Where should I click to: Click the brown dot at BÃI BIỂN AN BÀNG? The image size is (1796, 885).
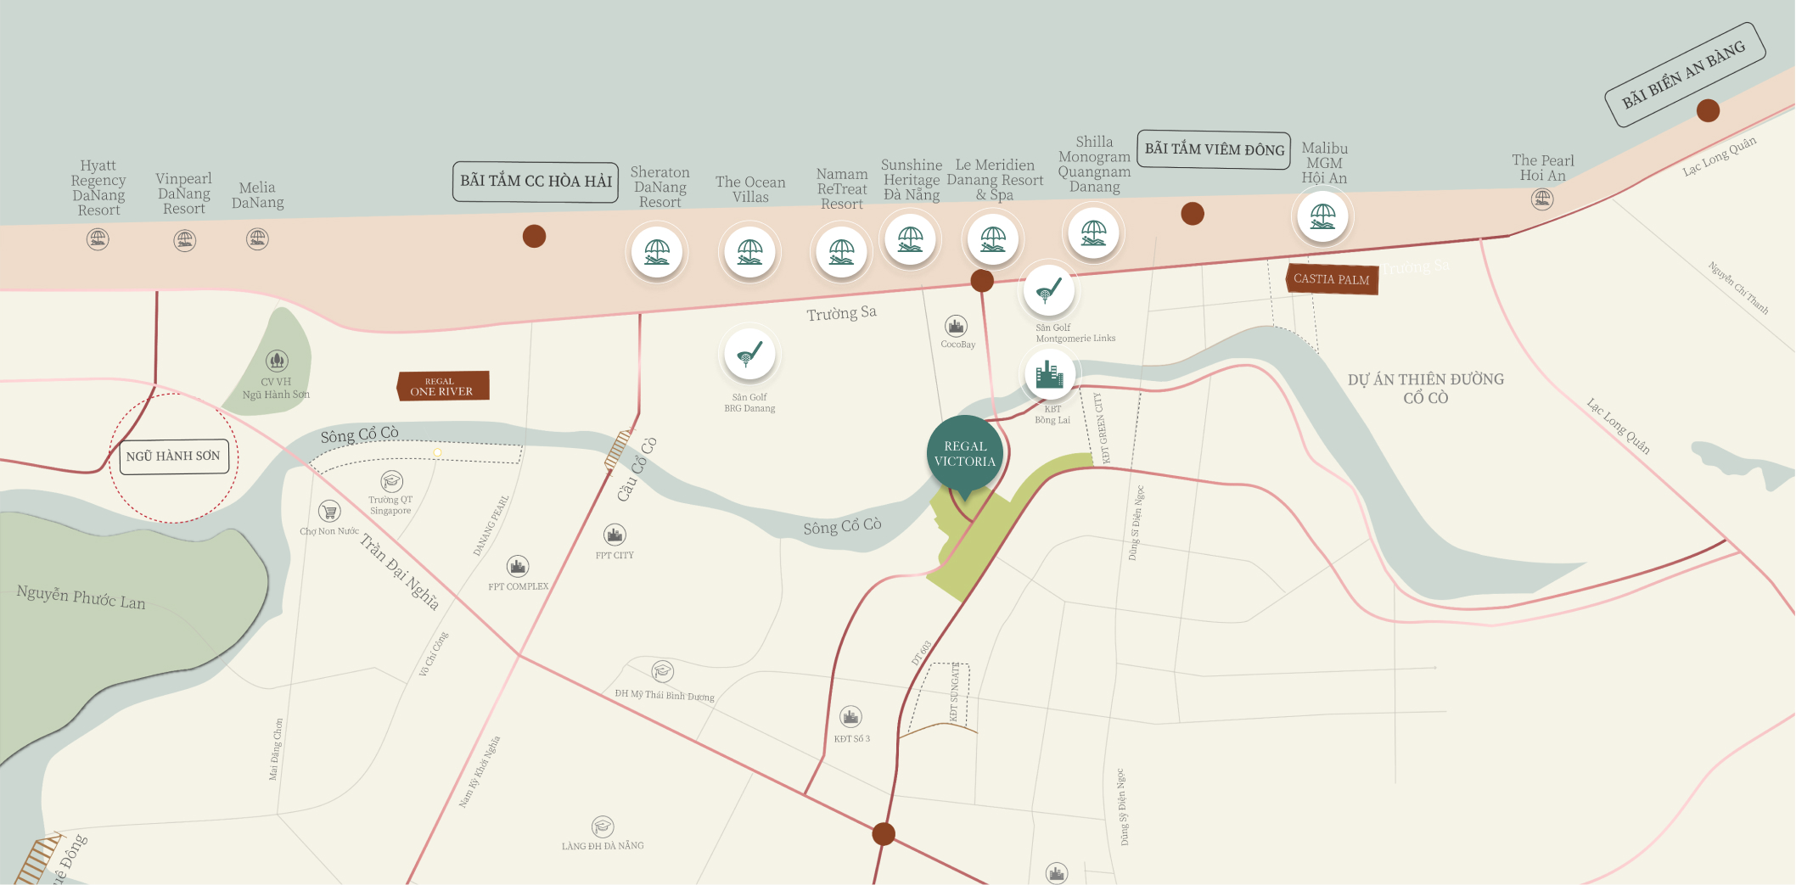coord(1708,110)
